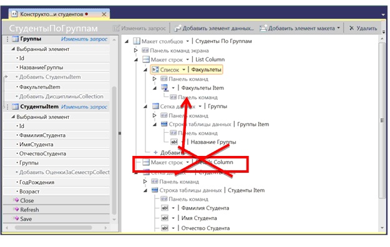Select the Список Факультеты list icon
390x247 pixels.
[155, 69]
